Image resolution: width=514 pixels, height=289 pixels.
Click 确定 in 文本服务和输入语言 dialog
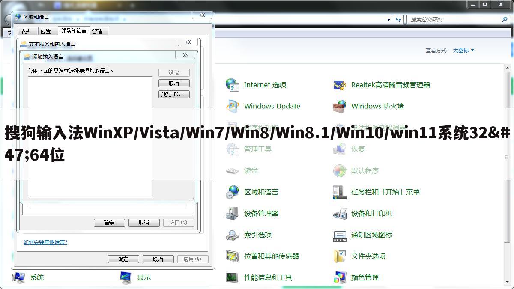(x=109, y=223)
